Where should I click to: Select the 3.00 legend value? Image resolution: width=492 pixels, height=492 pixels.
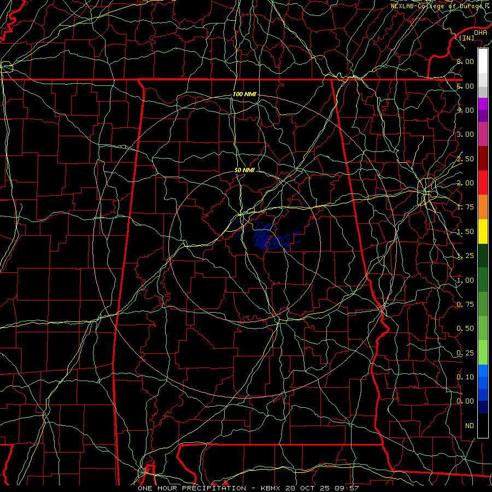(x=465, y=134)
